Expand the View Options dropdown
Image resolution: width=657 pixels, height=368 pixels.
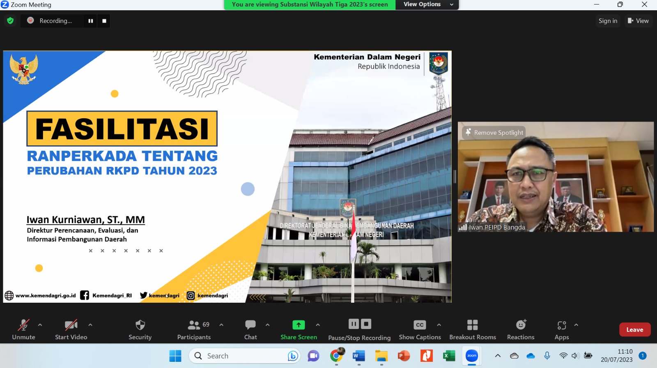tap(427, 5)
